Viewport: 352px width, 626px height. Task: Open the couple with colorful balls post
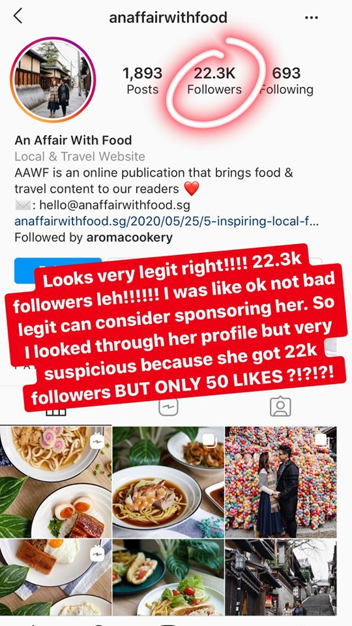click(x=280, y=483)
